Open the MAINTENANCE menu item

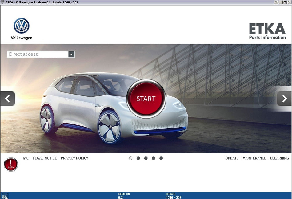click(x=254, y=158)
